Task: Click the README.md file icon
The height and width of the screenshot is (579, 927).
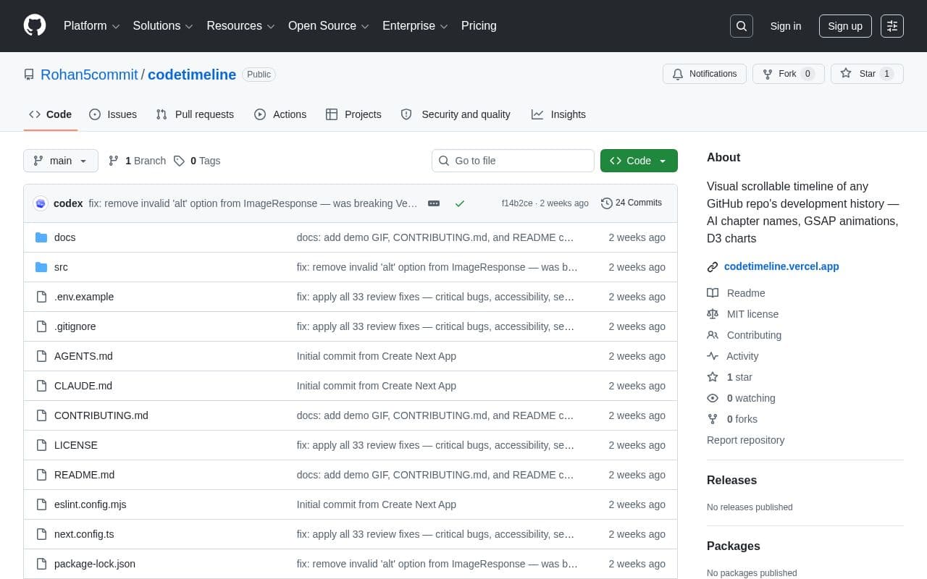Action: (41, 475)
